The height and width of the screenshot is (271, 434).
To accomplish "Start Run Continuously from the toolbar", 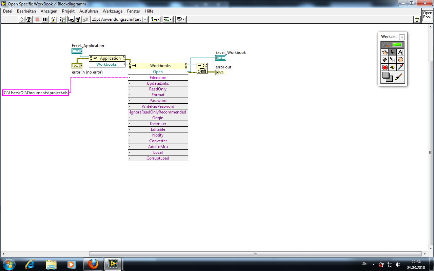I will coord(29,19).
